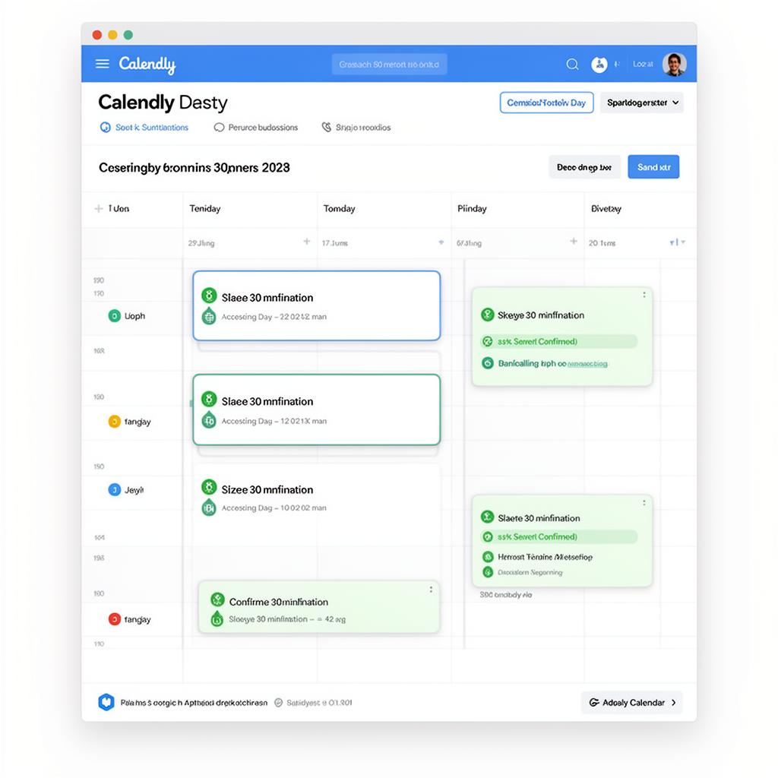Click the Sizee 30 mnfination green icon
Viewport: 778px width, 778px height.
209,487
